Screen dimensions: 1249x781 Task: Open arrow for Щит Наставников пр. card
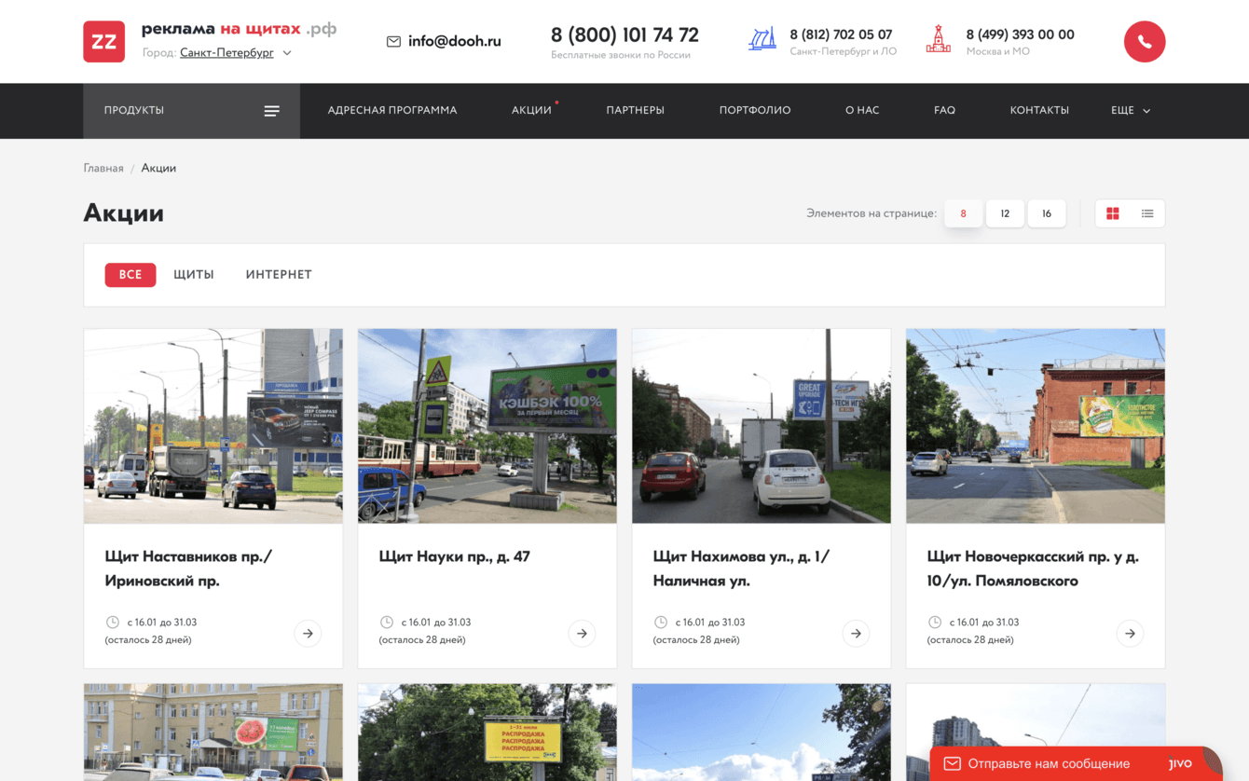pyautogui.click(x=308, y=634)
